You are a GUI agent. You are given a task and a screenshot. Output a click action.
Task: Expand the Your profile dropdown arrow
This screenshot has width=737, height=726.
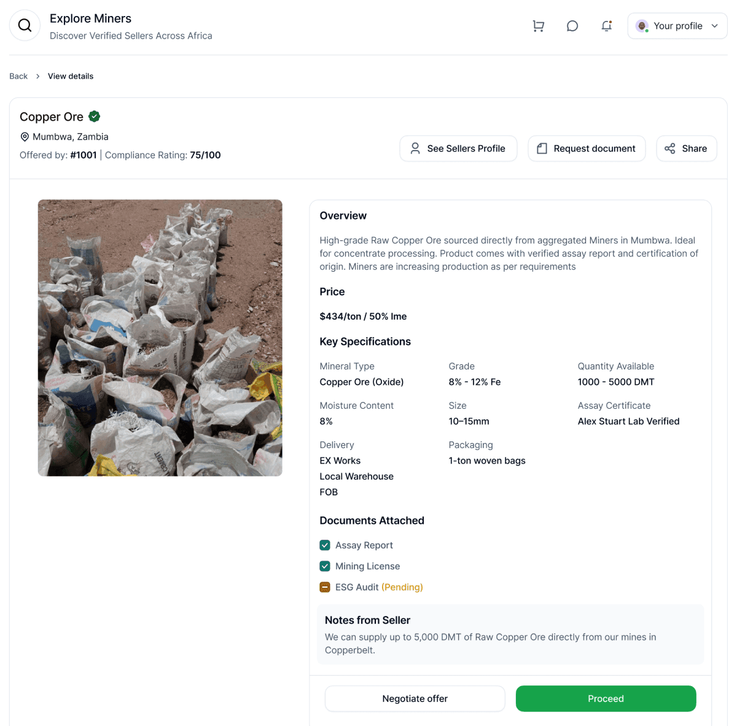(714, 26)
